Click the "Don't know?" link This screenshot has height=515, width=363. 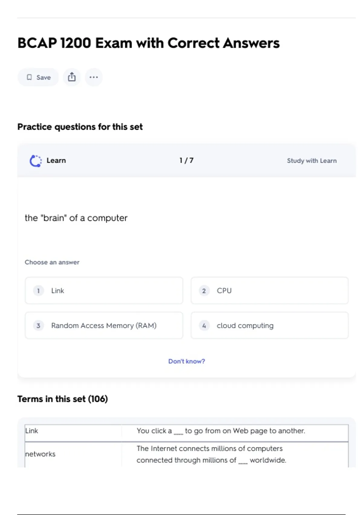tap(187, 361)
